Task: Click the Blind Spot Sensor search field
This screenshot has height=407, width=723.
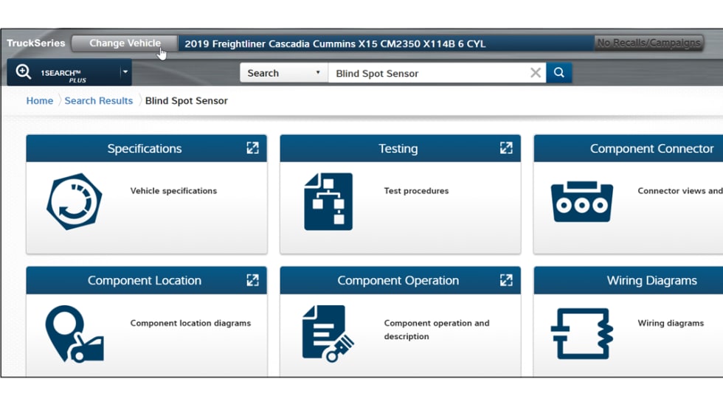Action: pyautogui.click(x=428, y=73)
